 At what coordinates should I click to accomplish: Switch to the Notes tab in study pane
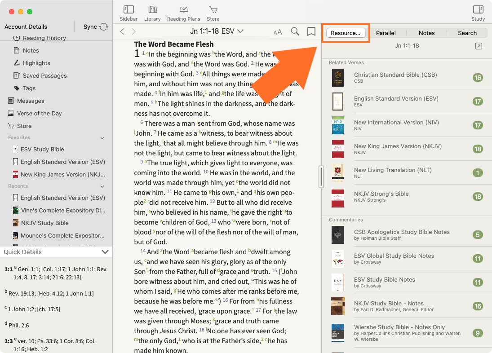426,33
